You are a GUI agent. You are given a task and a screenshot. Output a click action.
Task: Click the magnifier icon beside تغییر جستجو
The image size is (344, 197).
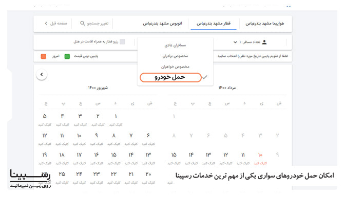coord(83,23)
